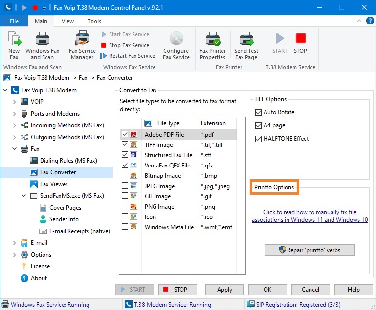Viewport: 376px width, 310px height.
Task: Switch to the Main tab
Action: 41,21
